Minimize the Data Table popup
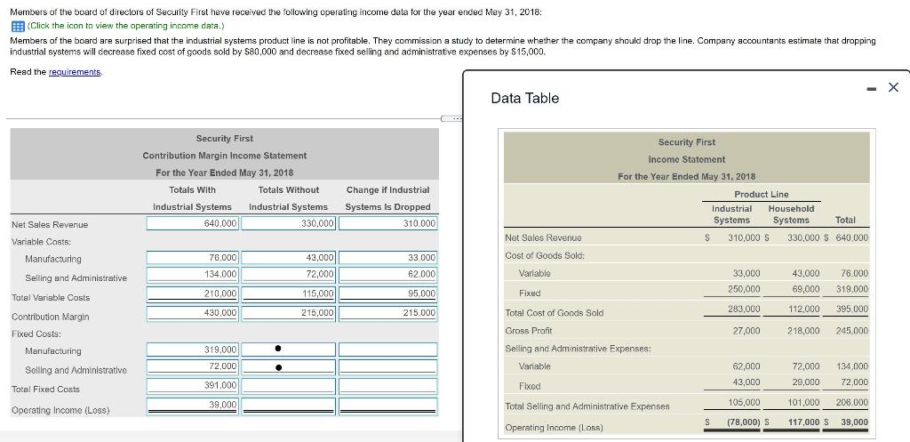910x442 pixels. (872, 88)
